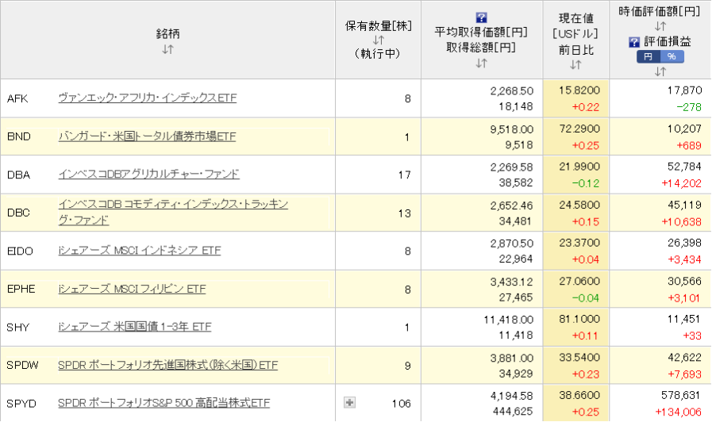Switch 評価損益 display to 円
The height and width of the screenshot is (422, 712).
coord(648,56)
